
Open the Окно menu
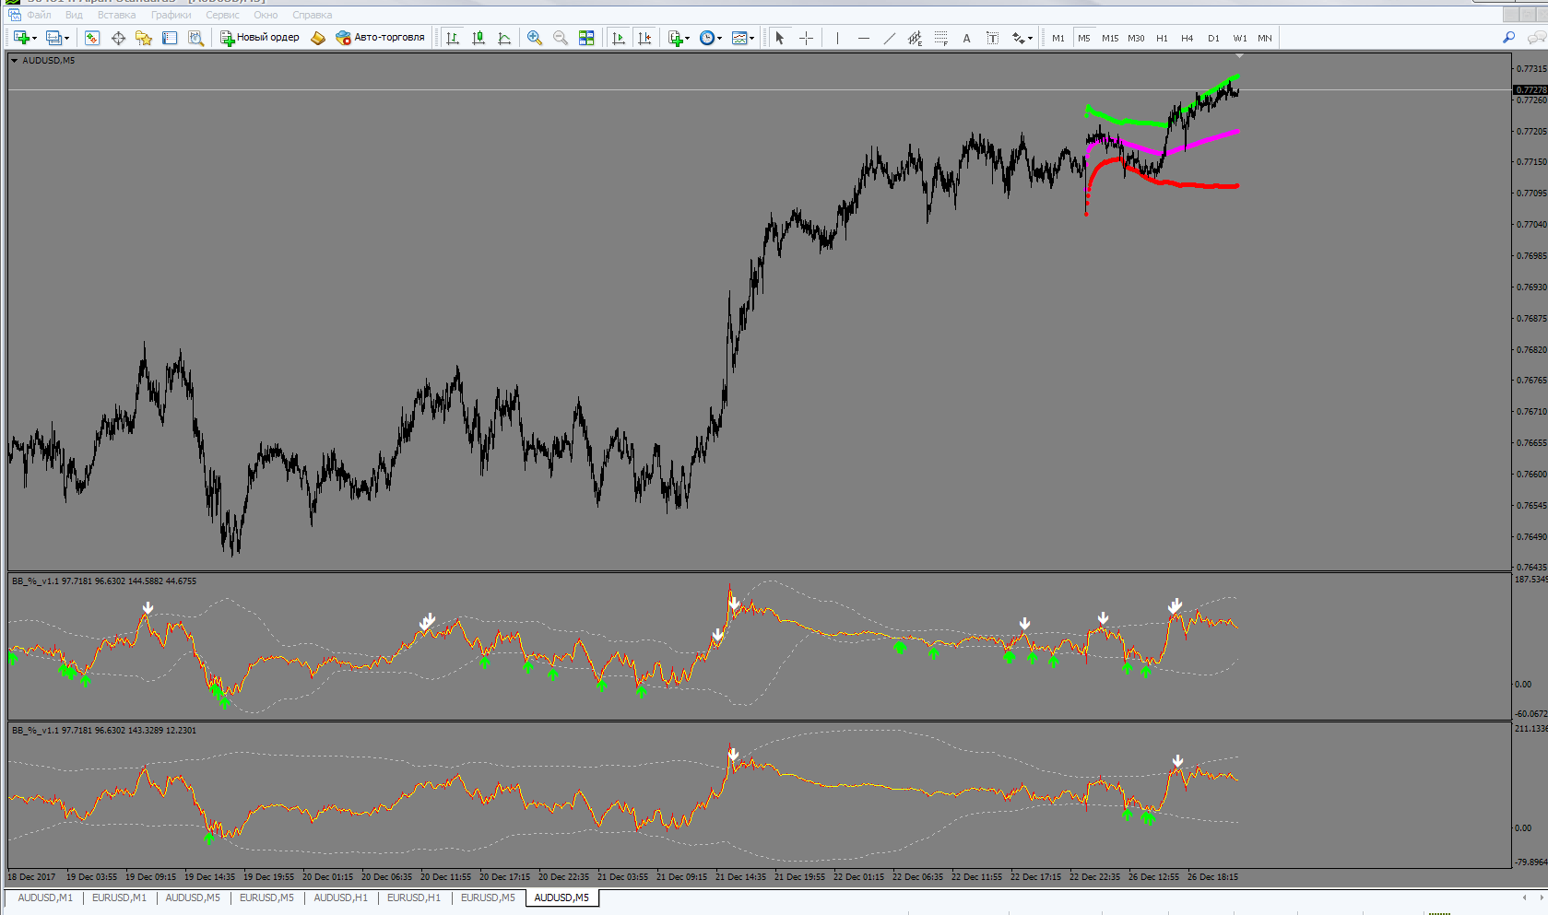(266, 15)
